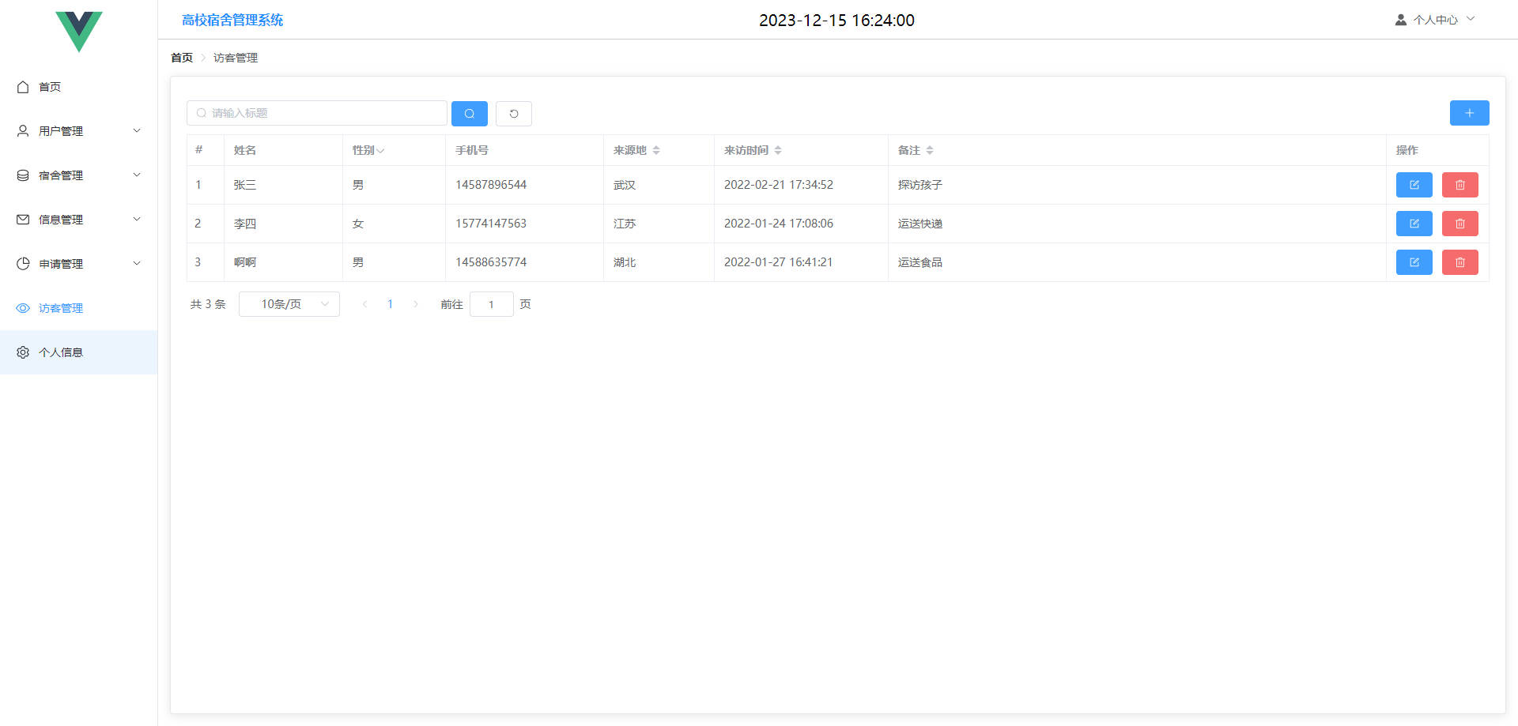The image size is (1518, 726).
Task: Select 访客管理 menu item
Action: (79, 308)
